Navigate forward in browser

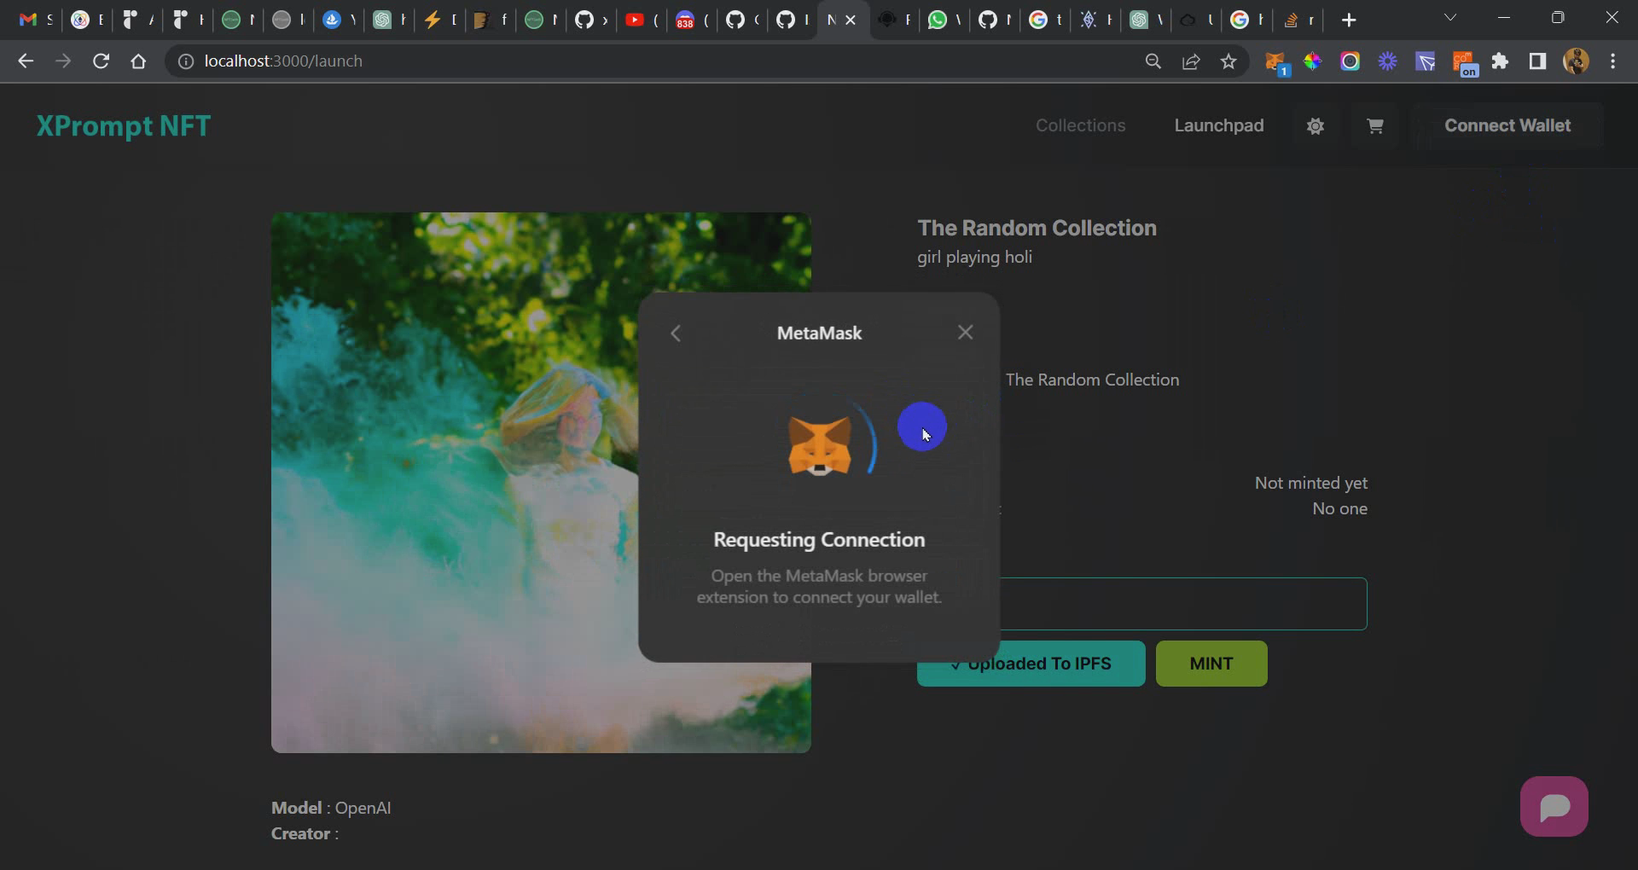[x=63, y=61]
